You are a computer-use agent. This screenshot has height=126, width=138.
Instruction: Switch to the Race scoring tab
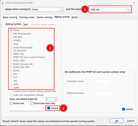coord(10,17)
